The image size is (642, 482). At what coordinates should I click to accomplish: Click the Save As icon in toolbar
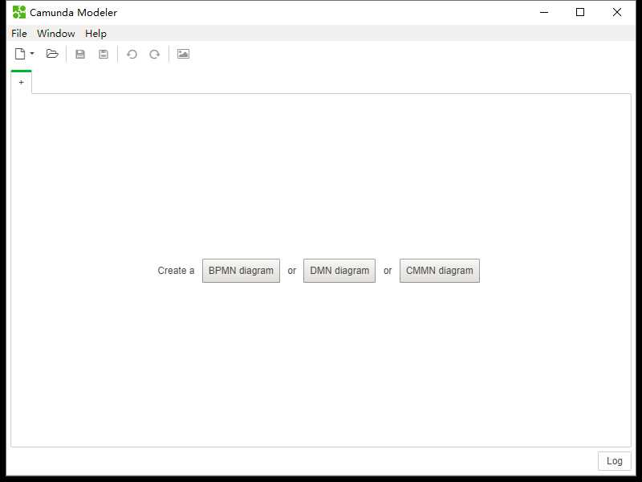[104, 54]
